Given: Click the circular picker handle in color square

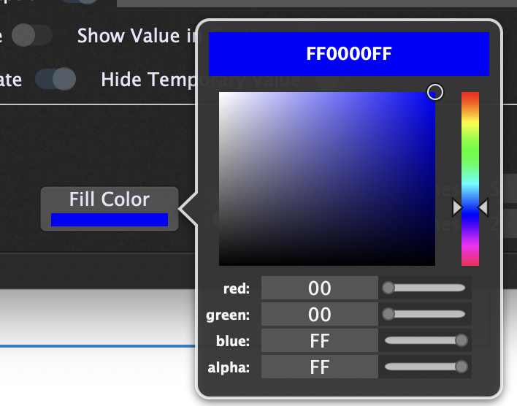Looking at the screenshot, I should coord(435,92).
